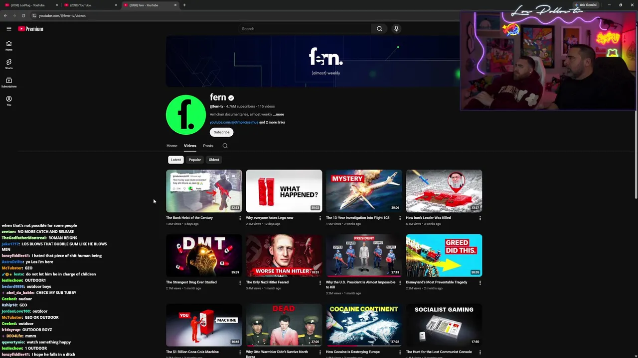638x358 pixels.
Task: Open 'The Strangest Drug Ever Studied' title
Action: click(191, 282)
